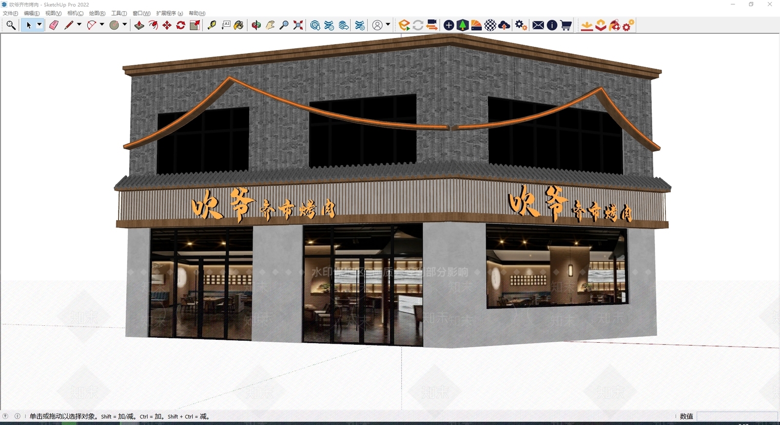
Task: Click Enscape objects plus icon
Action: point(449,25)
